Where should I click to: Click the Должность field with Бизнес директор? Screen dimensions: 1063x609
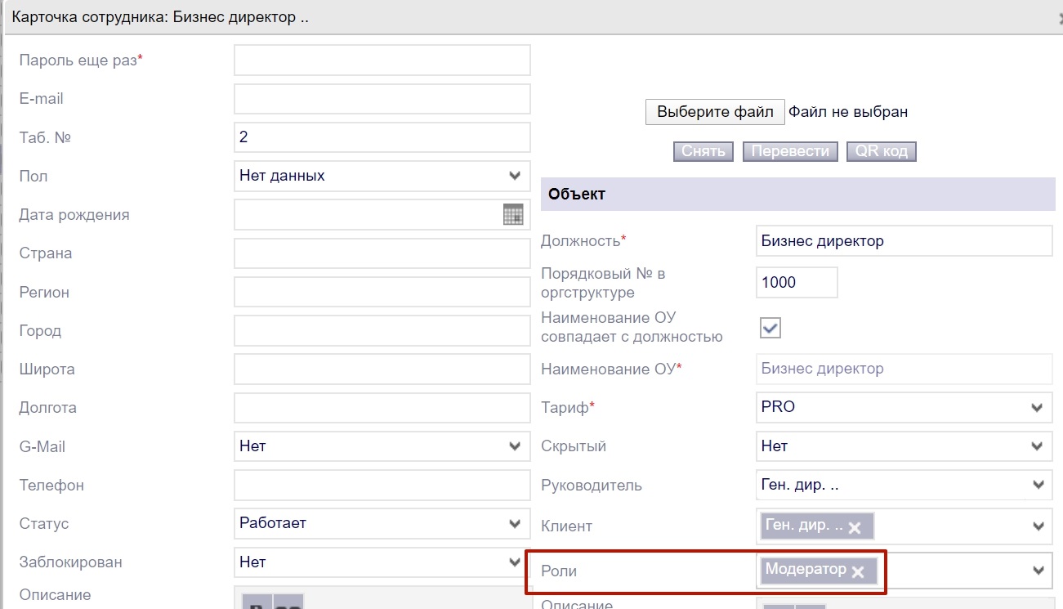coord(904,241)
